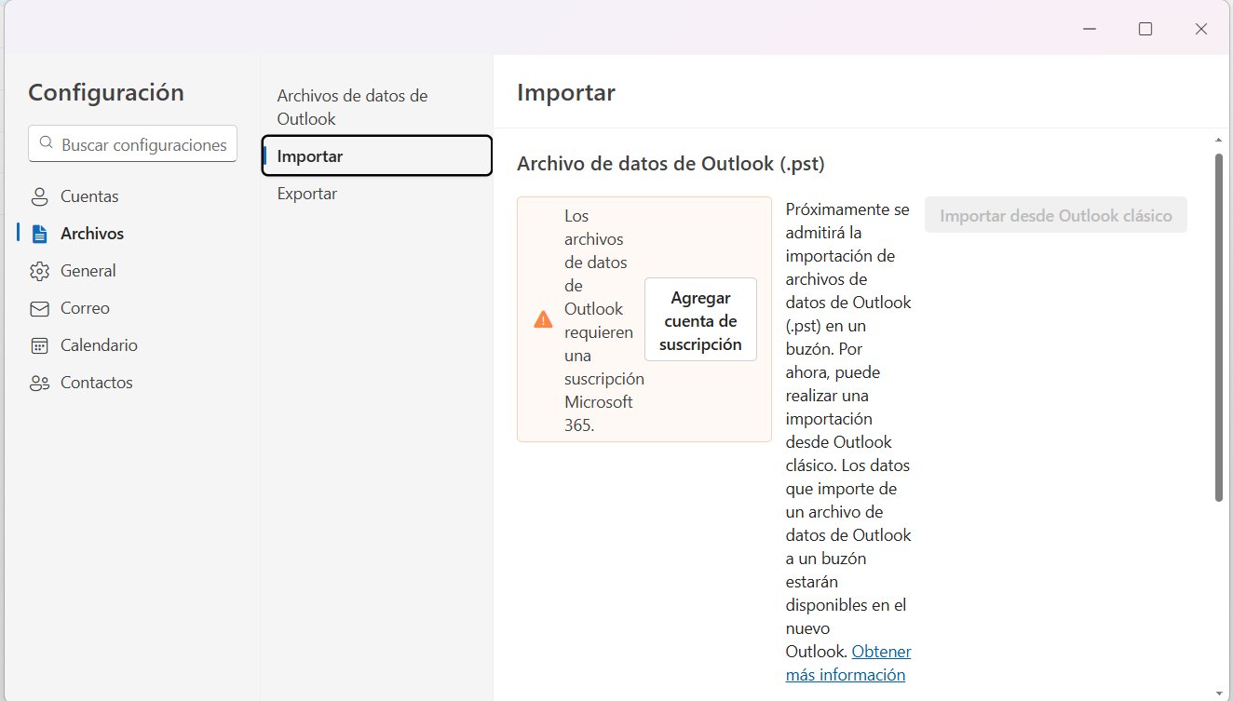Click the Archivos document icon

click(x=38, y=233)
